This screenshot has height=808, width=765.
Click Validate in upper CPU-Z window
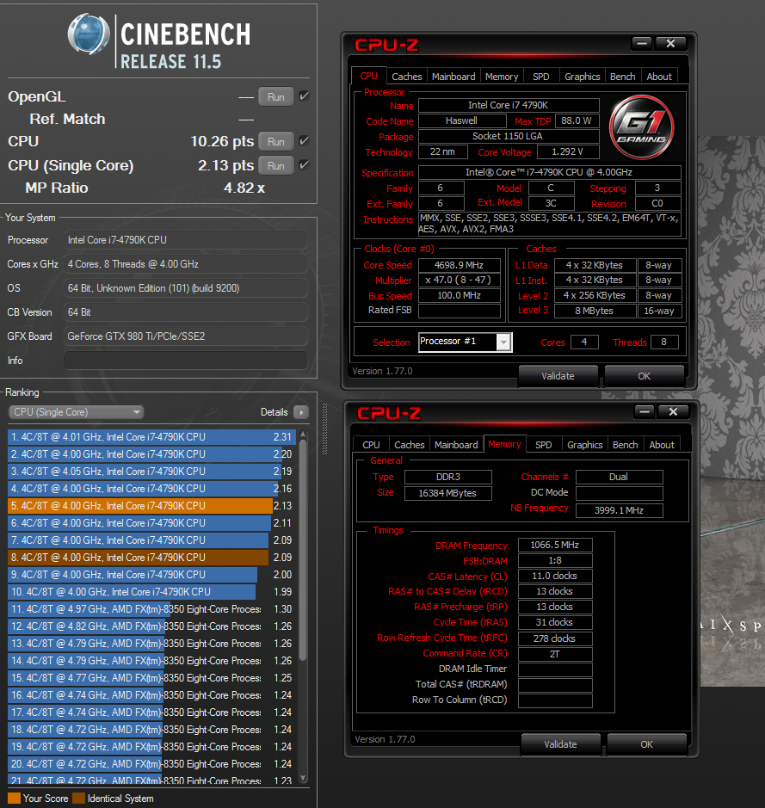[x=558, y=376]
